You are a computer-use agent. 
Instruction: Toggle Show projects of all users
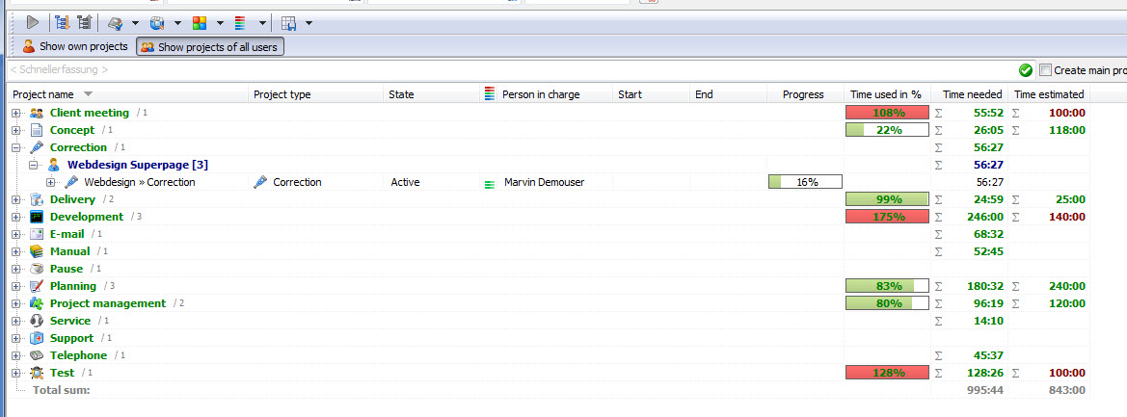(x=210, y=46)
